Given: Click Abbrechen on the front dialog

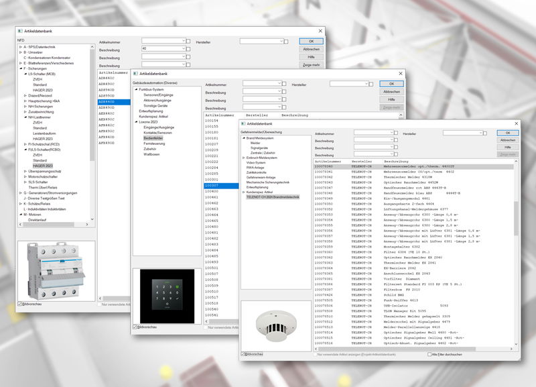Looking at the screenshot, I should (509, 141).
